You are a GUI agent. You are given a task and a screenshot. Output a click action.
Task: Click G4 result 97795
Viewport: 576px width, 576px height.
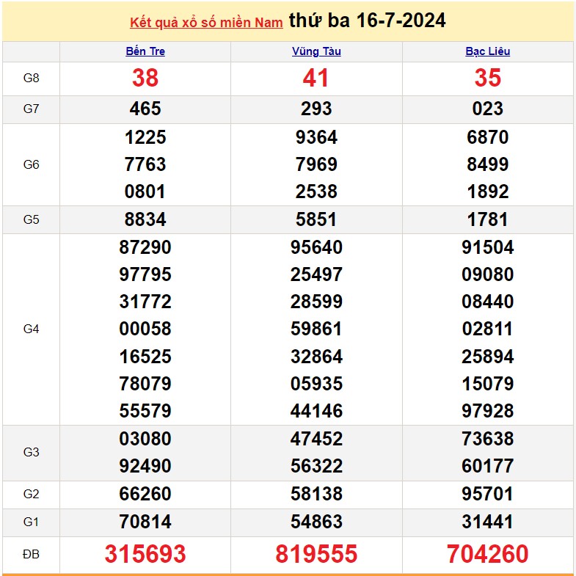145,274
